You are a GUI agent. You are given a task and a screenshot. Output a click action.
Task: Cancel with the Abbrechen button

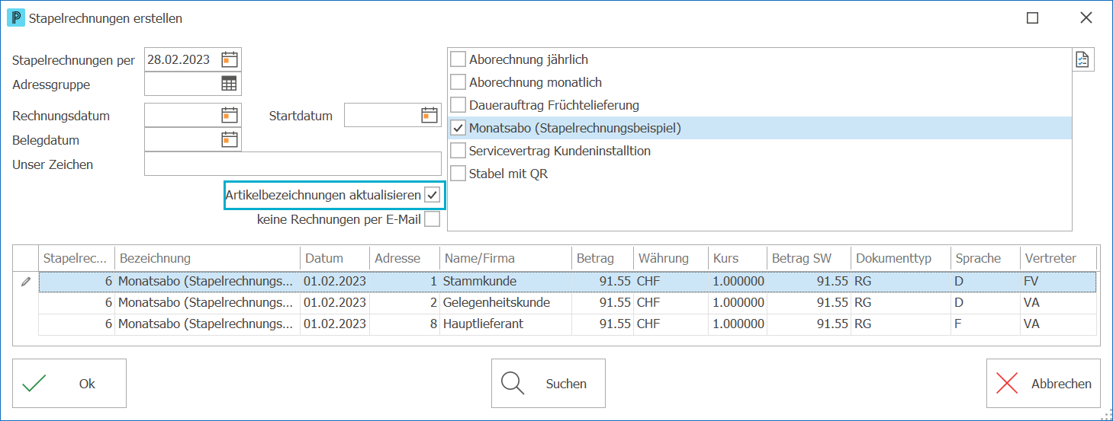point(1044,384)
